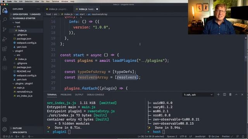Open the Search view in activity bar
The width and height of the screenshot is (248, 139).
pyautogui.click(x=5, y=20)
